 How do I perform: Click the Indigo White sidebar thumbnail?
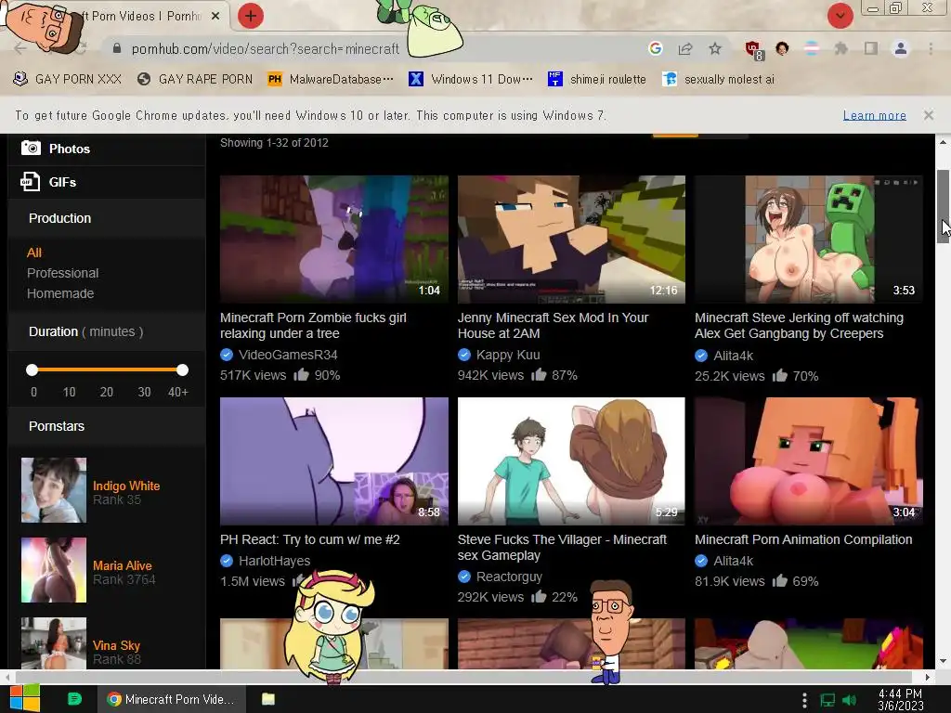coord(54,490)
